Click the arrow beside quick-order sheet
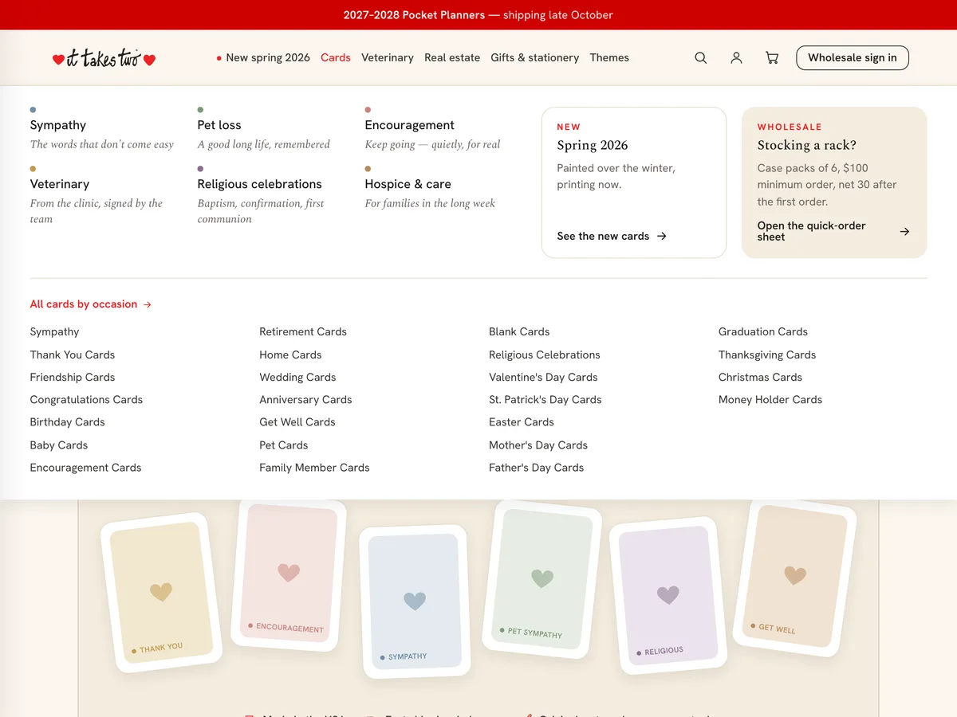 point(904,231)
